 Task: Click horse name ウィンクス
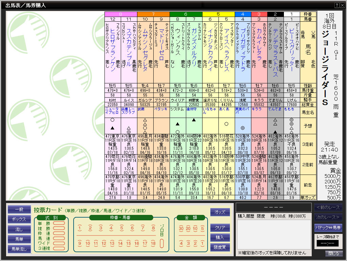tap(178, 42)
